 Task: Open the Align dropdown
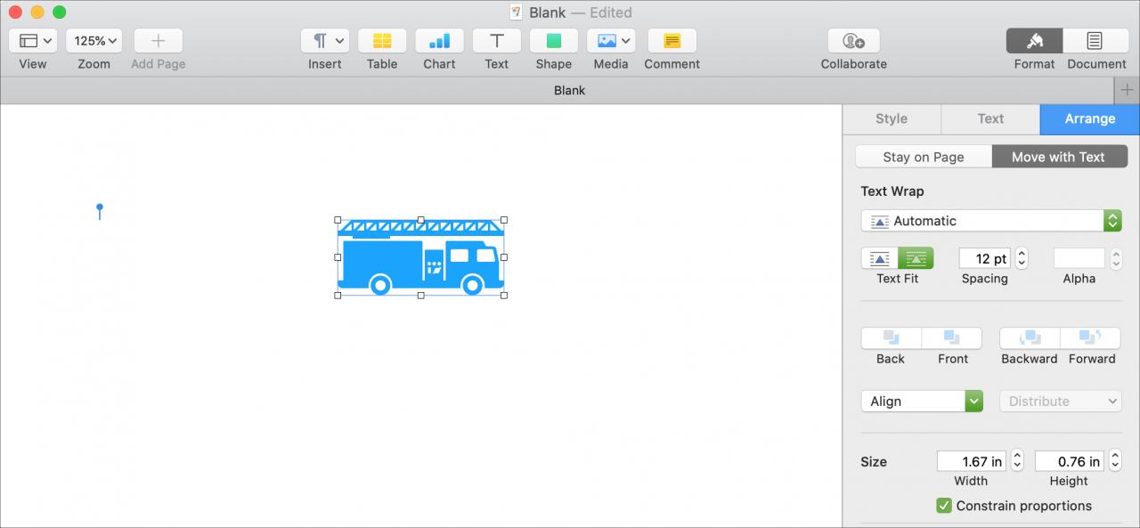coord(922,402)
